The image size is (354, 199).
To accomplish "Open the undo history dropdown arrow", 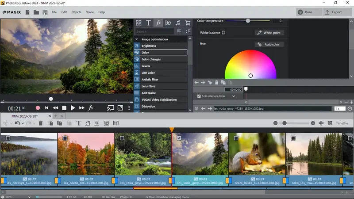I will (x=23, y=123).
